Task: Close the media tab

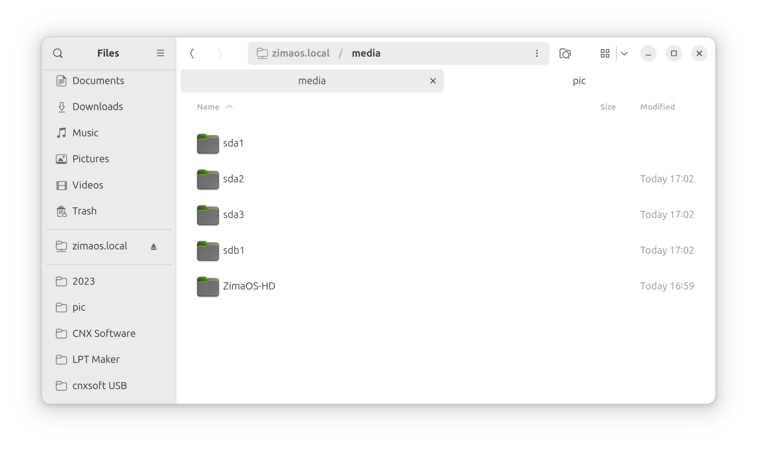Action: tap(433, 81)
